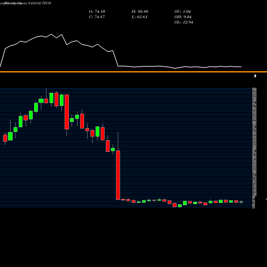Select the open price O: 74.10
Viewport: 267px width, 267px height.
tap(97, 12)
